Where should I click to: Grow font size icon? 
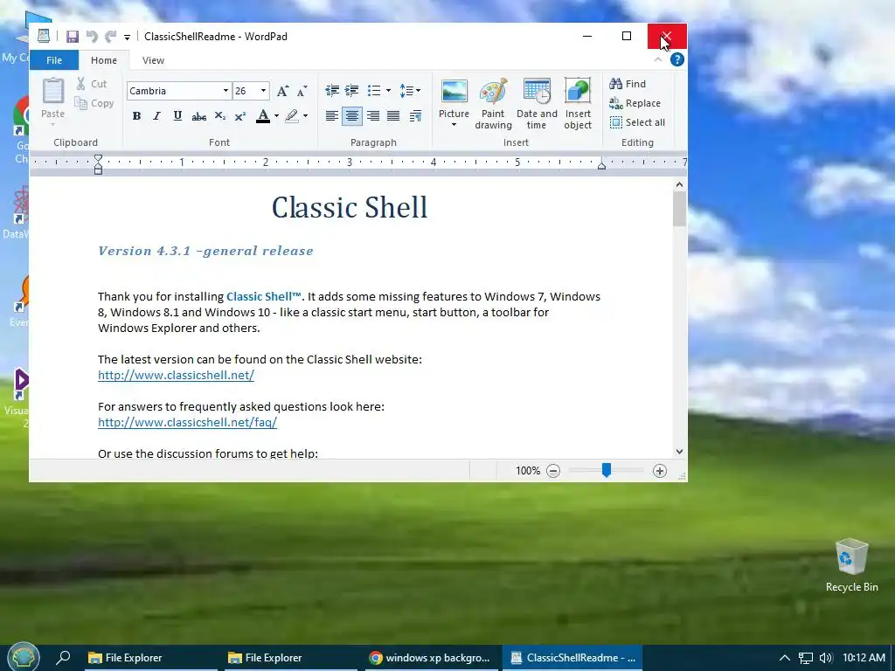tap(282, 91)
